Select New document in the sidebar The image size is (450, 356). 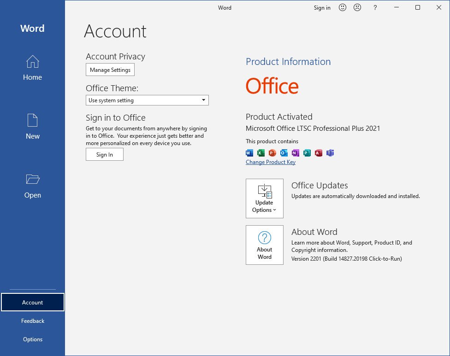point(32,127)
